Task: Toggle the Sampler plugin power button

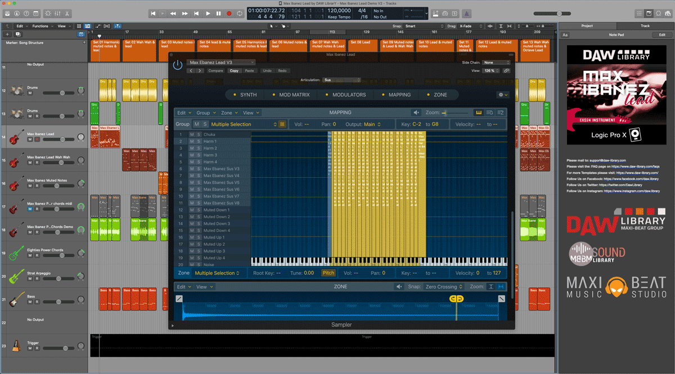Action: (178, 65)
